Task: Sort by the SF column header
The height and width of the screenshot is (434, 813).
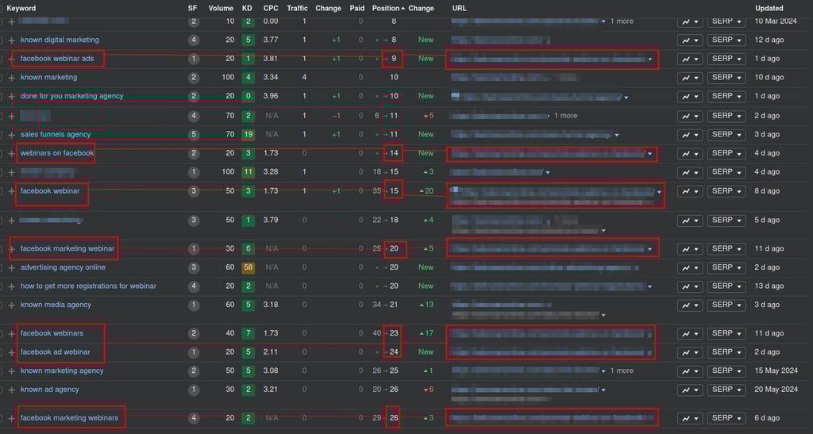Action: tap(192, 8)
